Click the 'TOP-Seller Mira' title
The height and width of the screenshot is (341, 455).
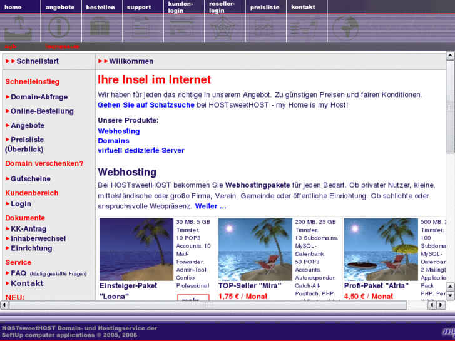pos(250,286)
